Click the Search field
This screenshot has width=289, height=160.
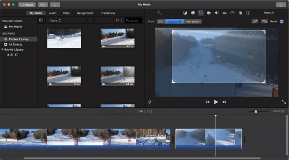134,21
